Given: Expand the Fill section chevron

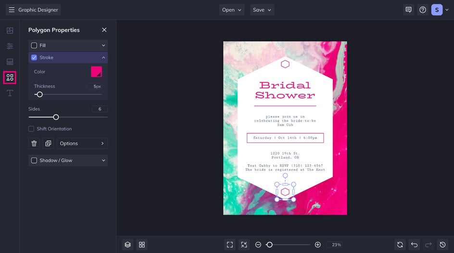Looking at the screenshot, I should pos(103,45).
